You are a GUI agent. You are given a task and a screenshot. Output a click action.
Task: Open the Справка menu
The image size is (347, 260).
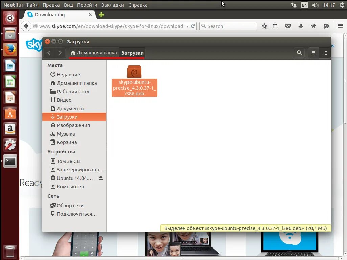pyautogui.click(x=138, y=5)
